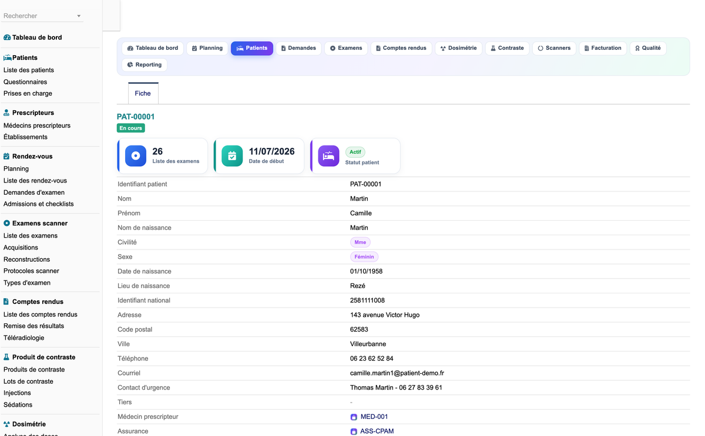The image size is (705, 436).
Task: Open Établissements in sidebar
Action: tap(25, 137)
